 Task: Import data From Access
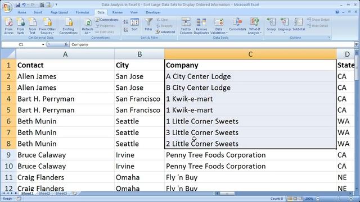point(9,26)
